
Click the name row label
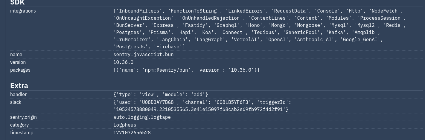pos(16,55)
